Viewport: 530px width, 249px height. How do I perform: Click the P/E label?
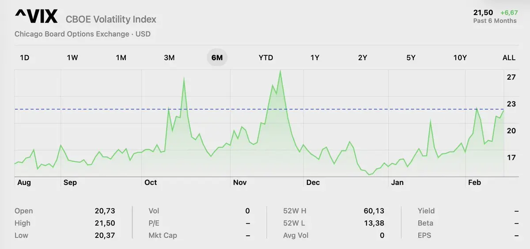tap(155, 223)
